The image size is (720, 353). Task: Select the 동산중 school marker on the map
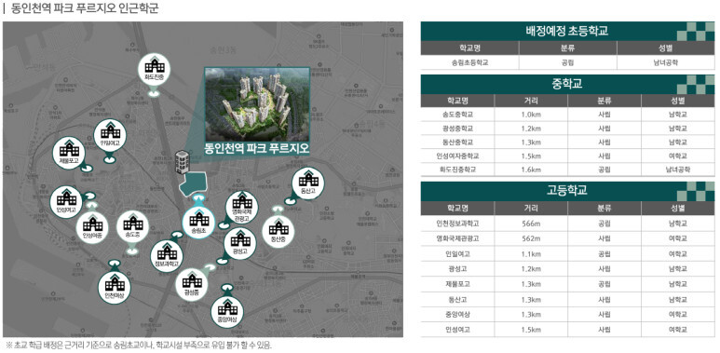(278, 231)
